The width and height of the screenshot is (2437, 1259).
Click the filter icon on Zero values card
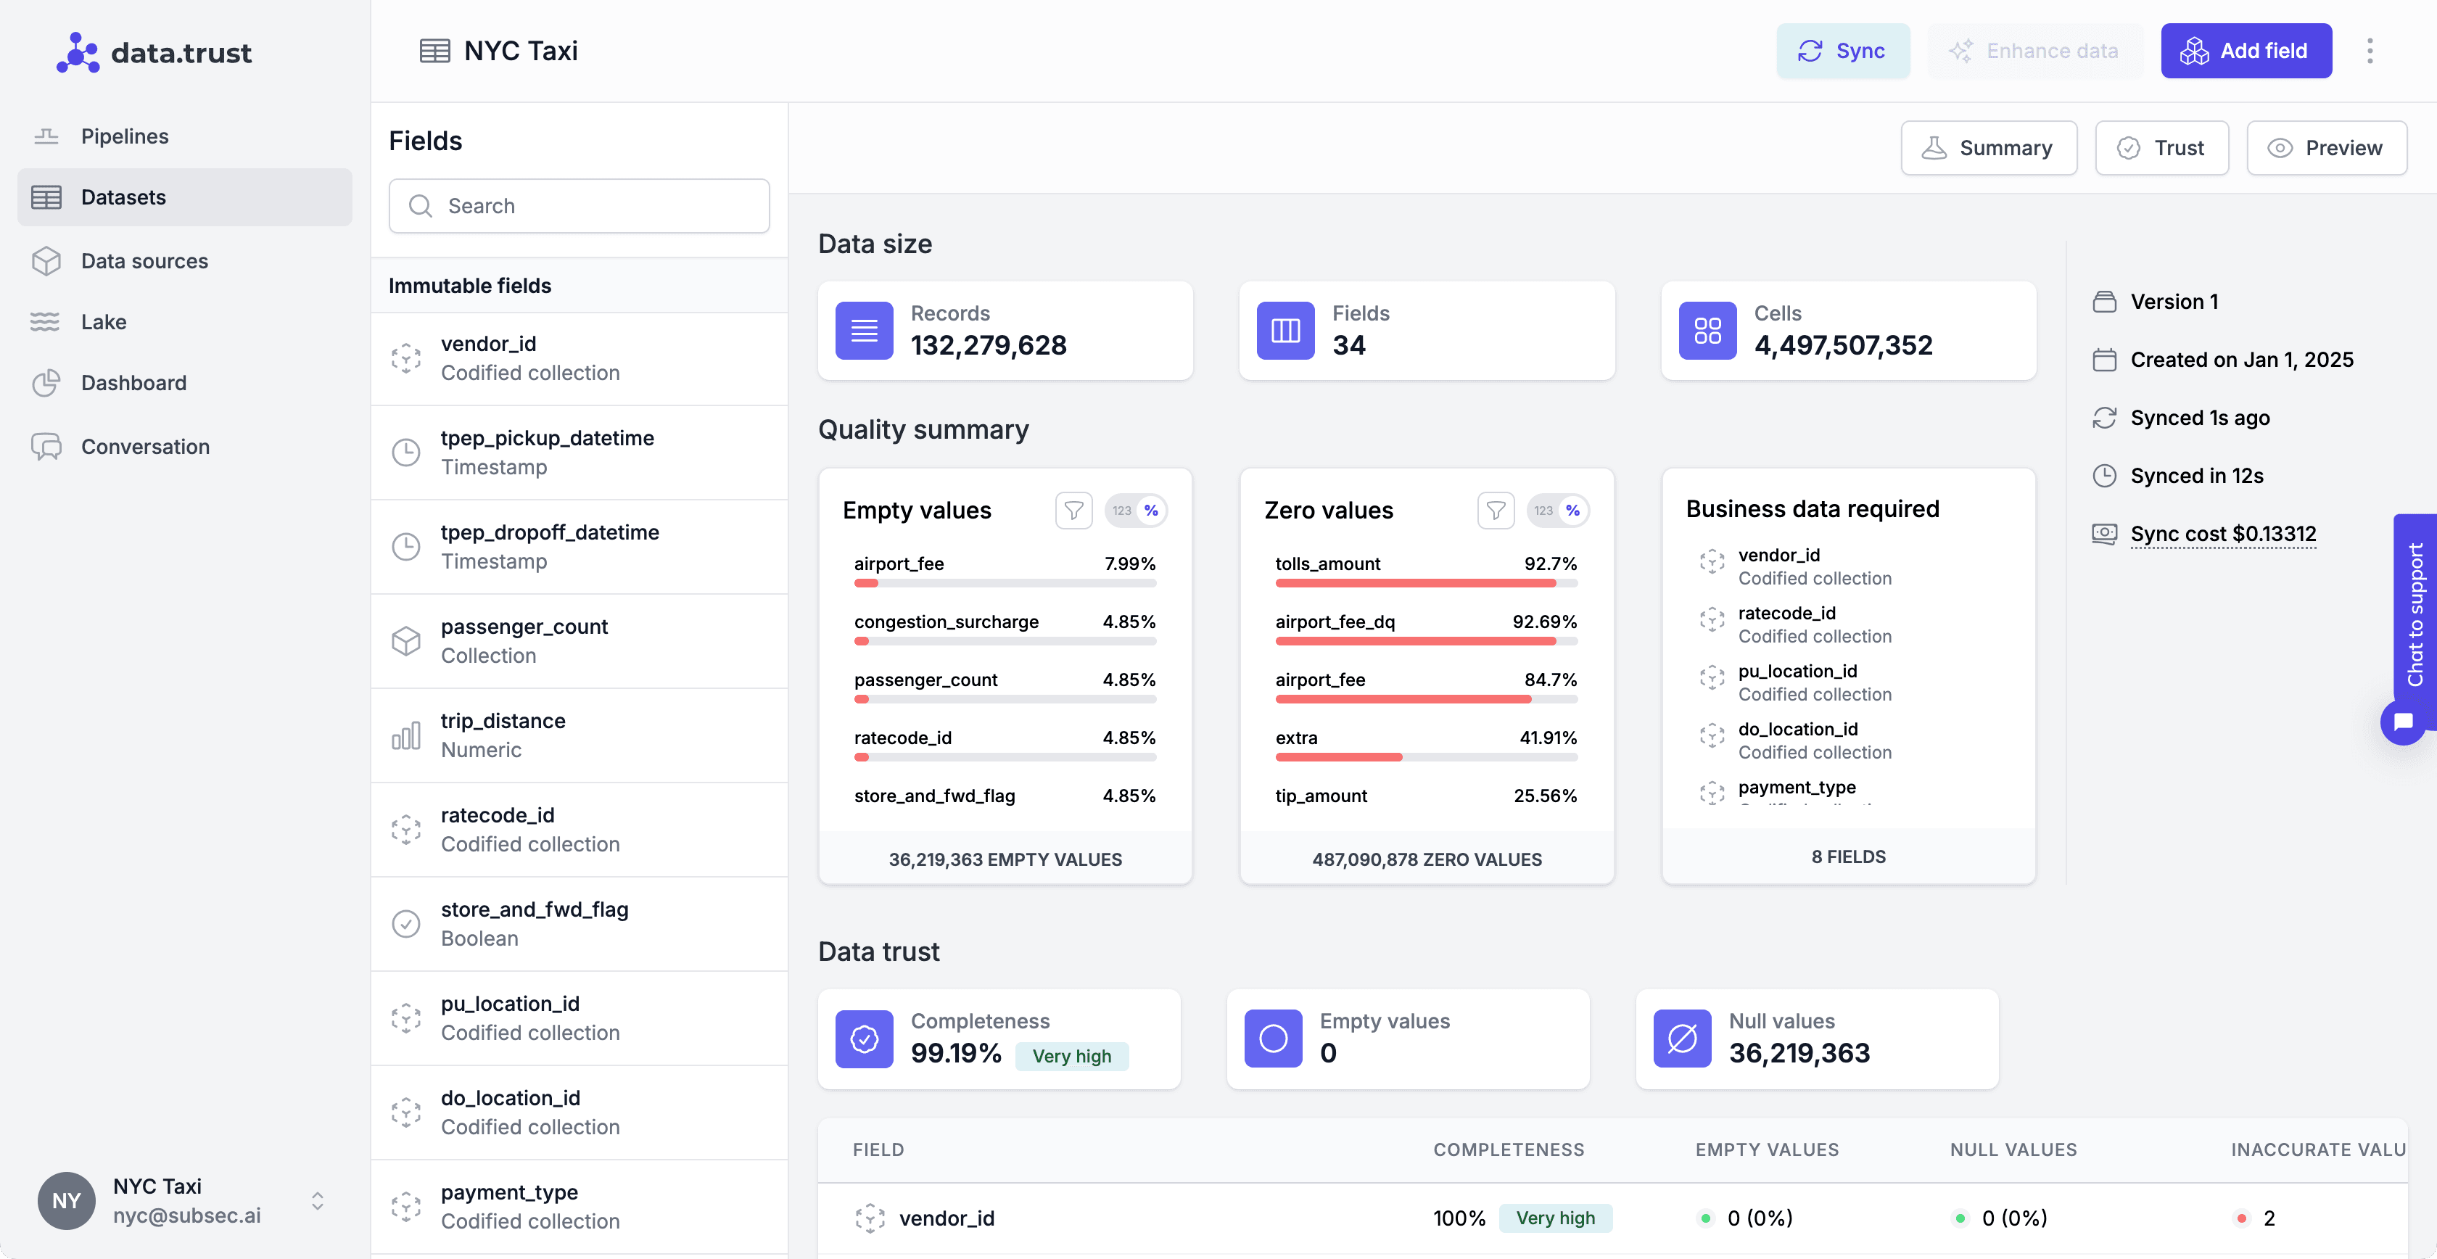[1495, 510]
